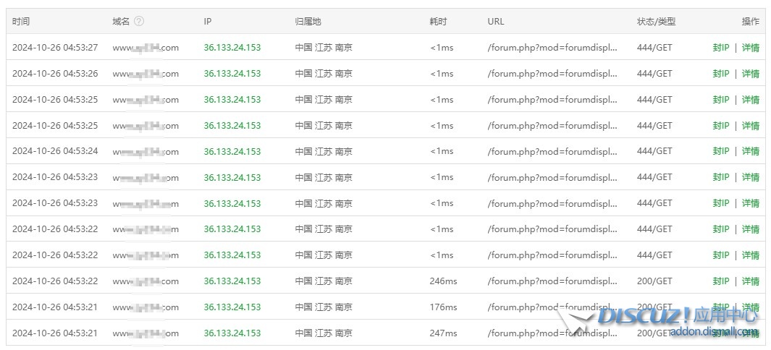
Task: Open 详情 for the 04:53:27 row
Action: [x=750, y=48]
